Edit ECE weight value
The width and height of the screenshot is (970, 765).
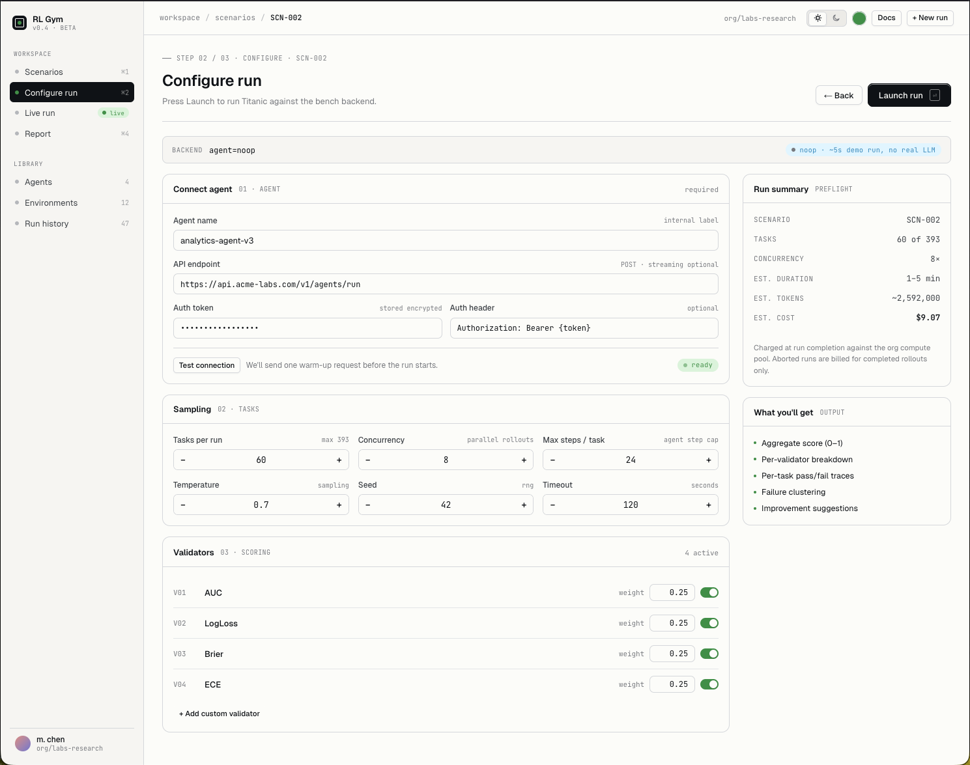[x=672, y=684]
